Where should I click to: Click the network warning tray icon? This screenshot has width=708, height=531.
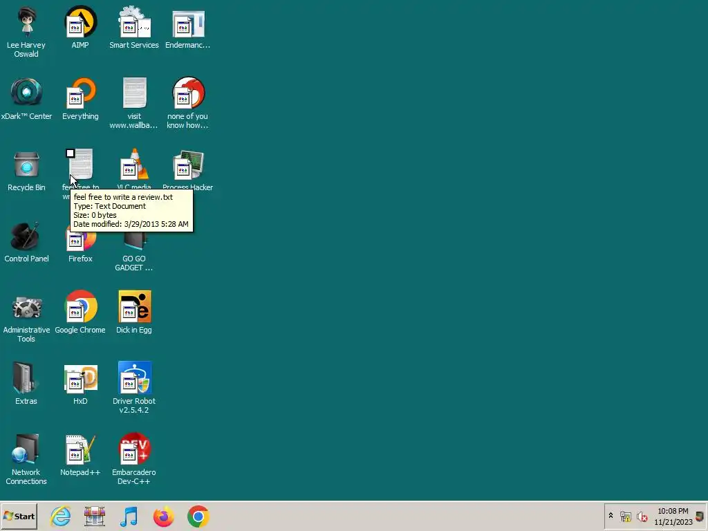click(625, 516)
